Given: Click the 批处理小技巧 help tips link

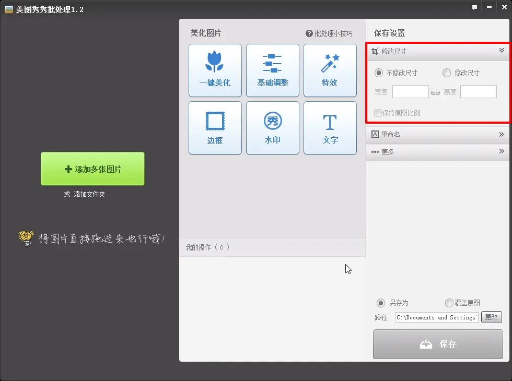Looking at the screenshot, I should pyautogui.click(x=333, y=33).
